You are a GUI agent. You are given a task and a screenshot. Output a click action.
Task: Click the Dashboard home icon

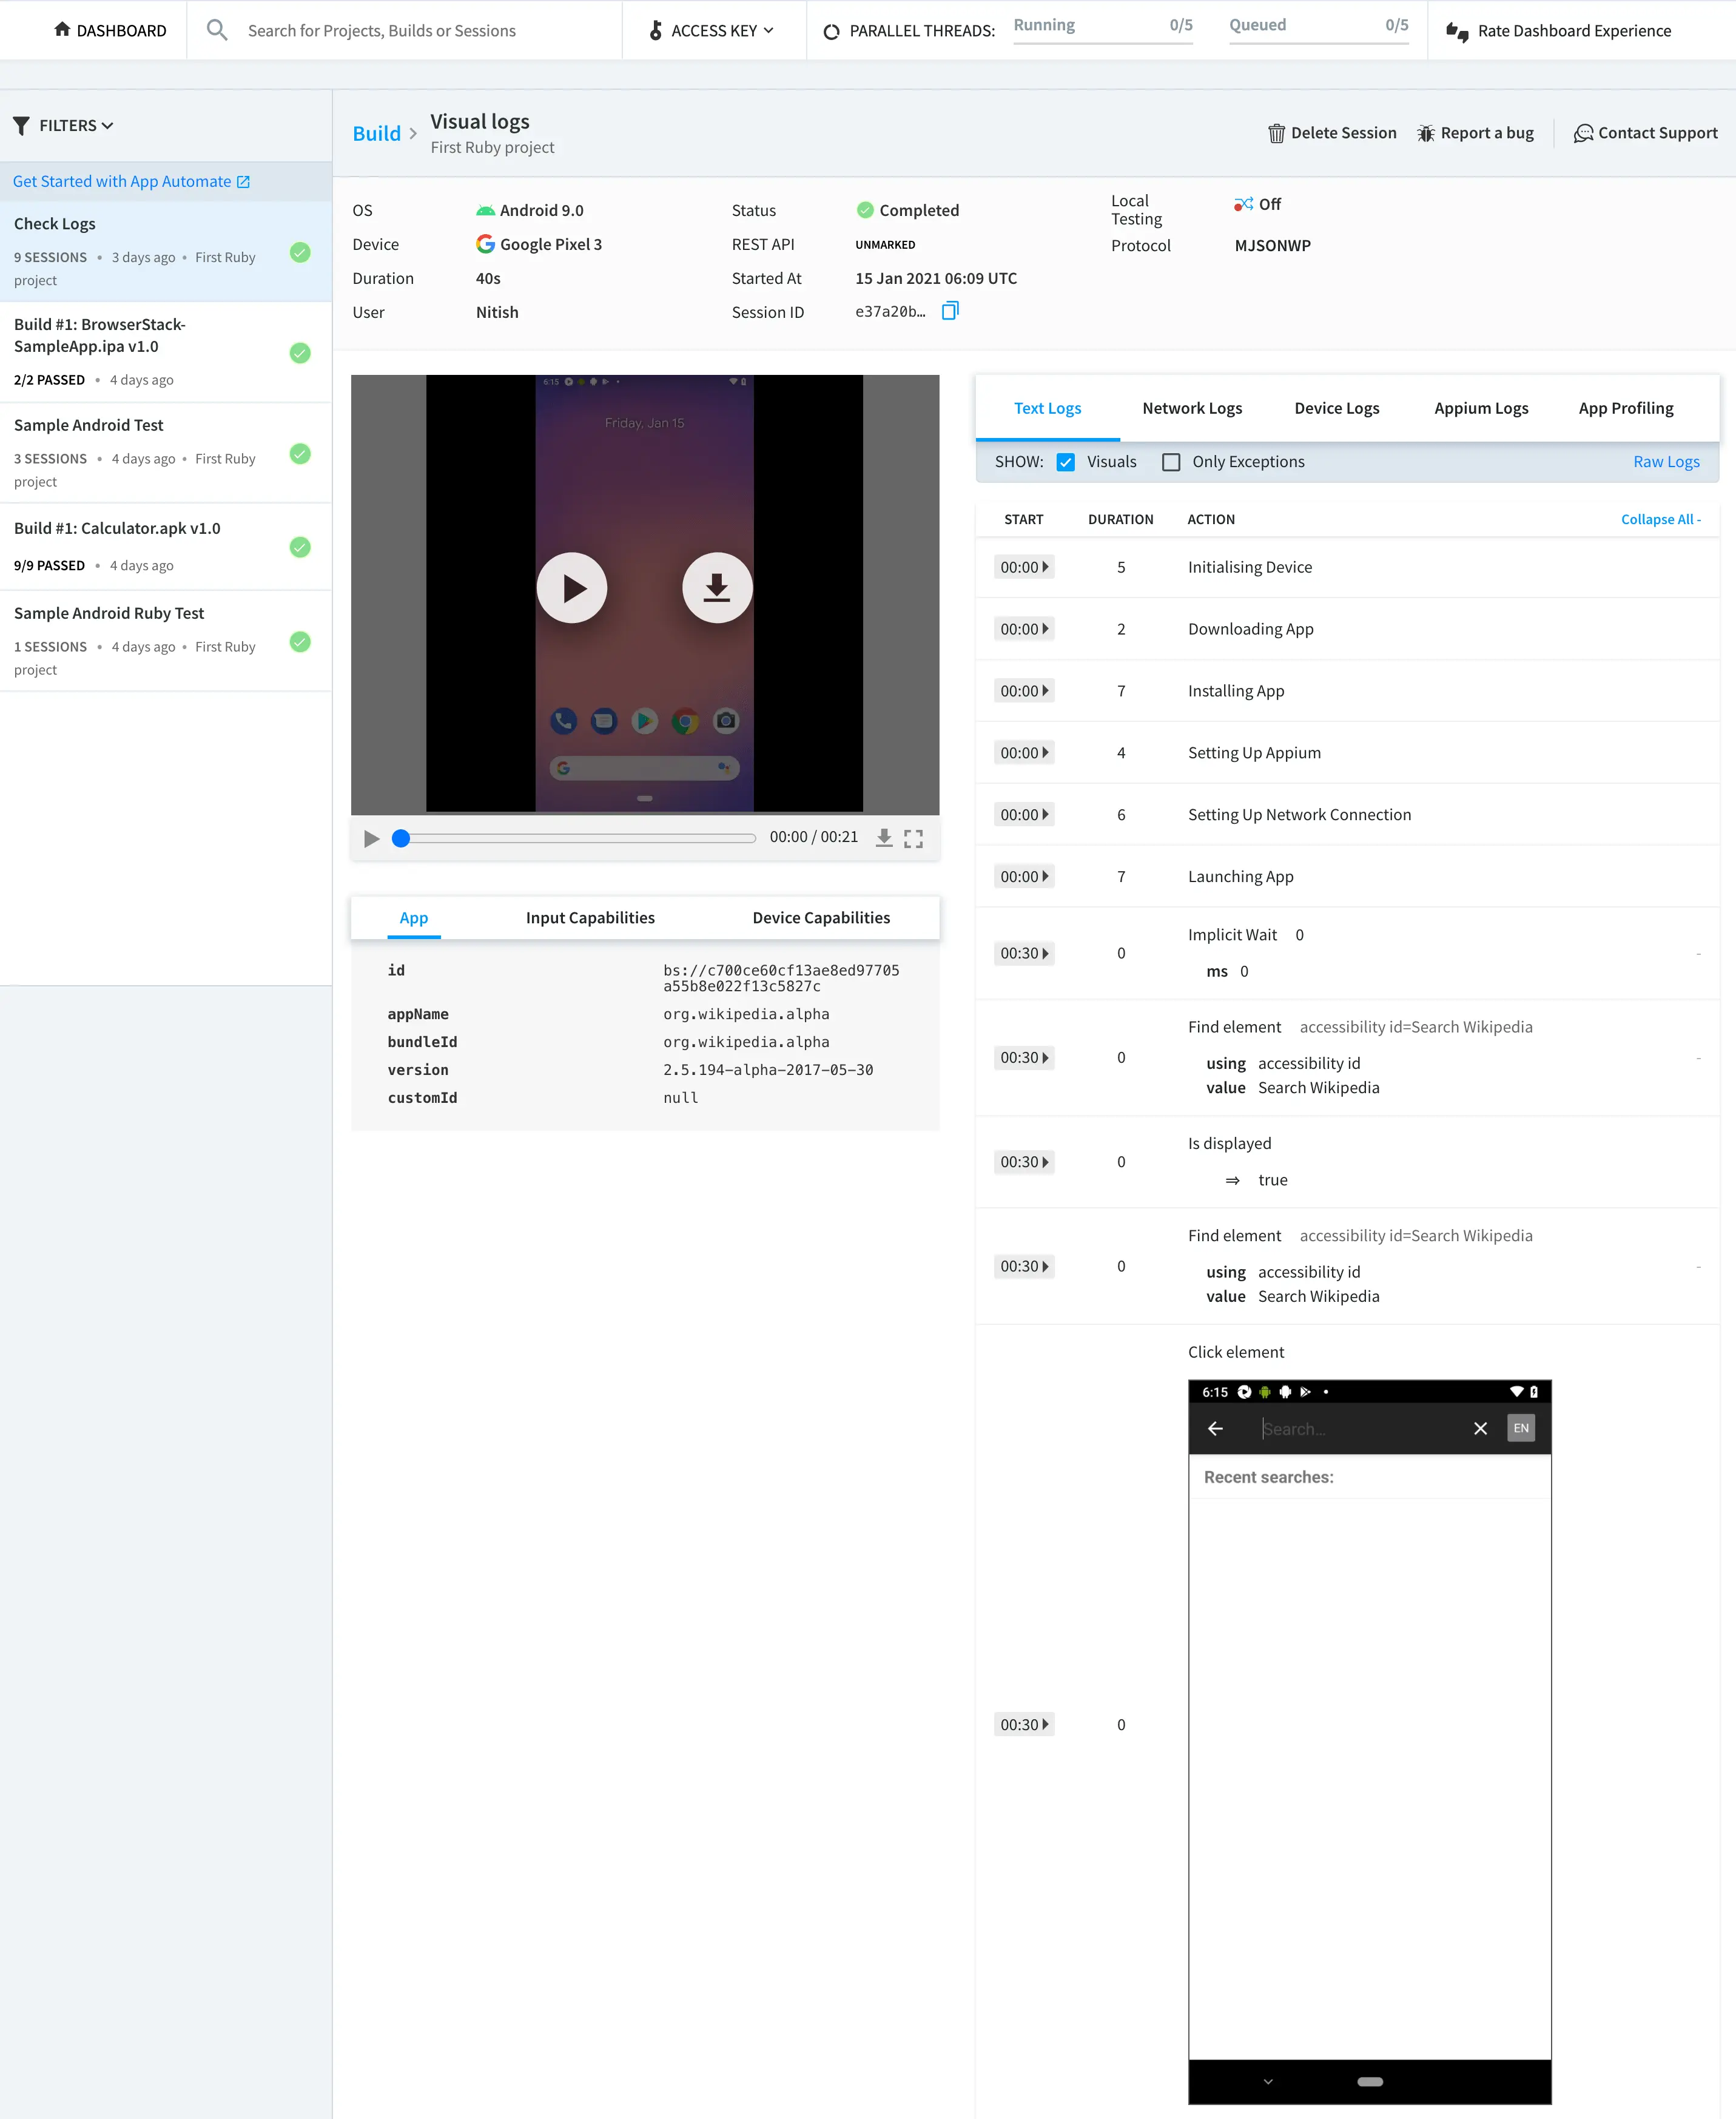(x=62, y=30)
